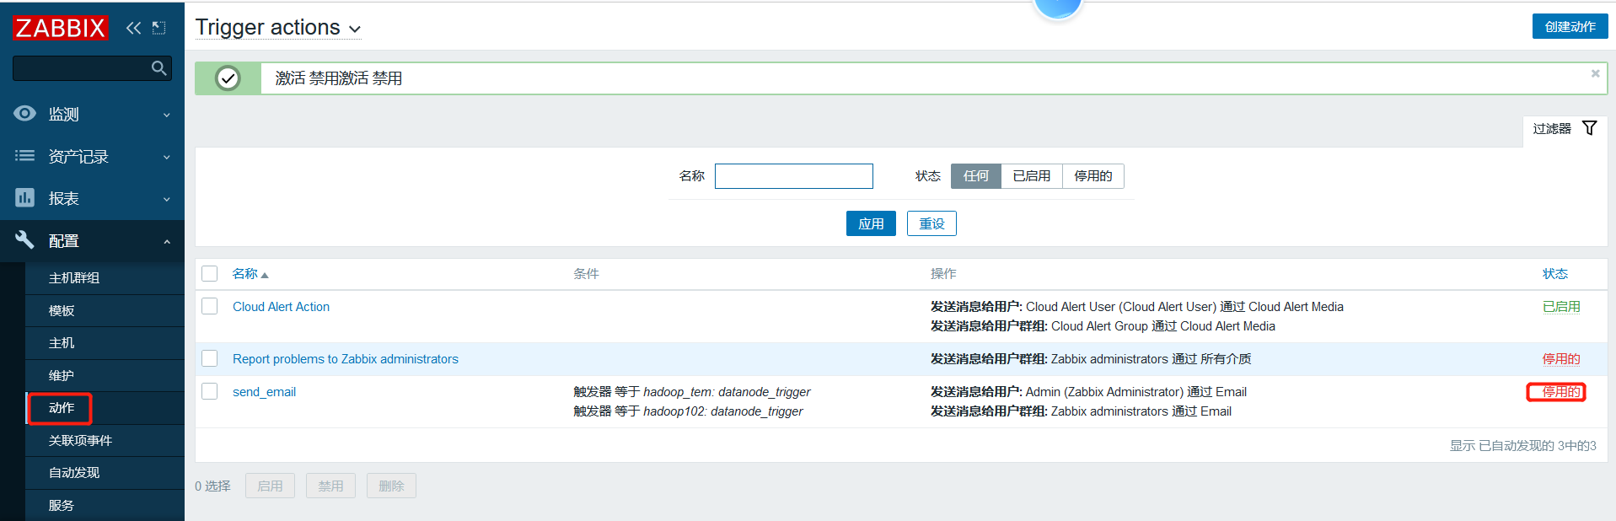Click the bulk 禁用 button

pos(330,486)
